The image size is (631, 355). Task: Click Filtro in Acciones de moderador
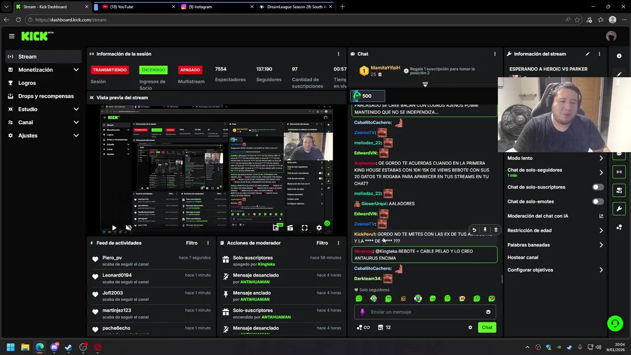pyautogui.click(x=322, y=243)
